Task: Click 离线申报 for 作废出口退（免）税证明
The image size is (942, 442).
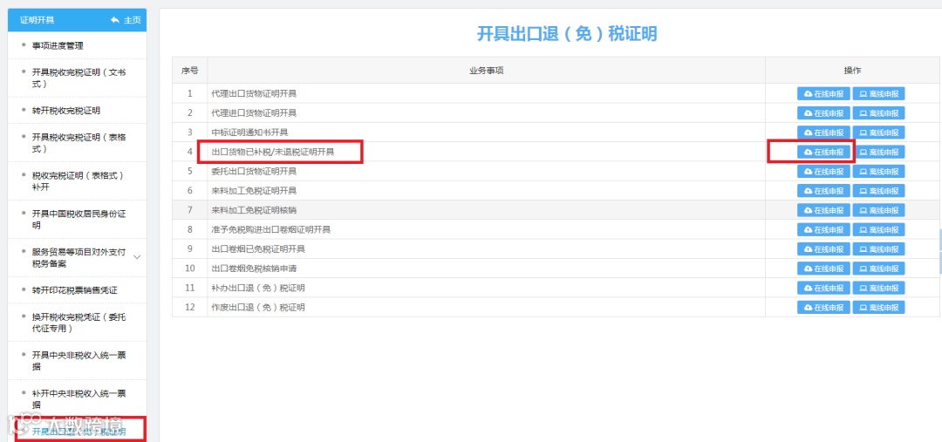Action: pyautogui.click(x=878, y=308)
